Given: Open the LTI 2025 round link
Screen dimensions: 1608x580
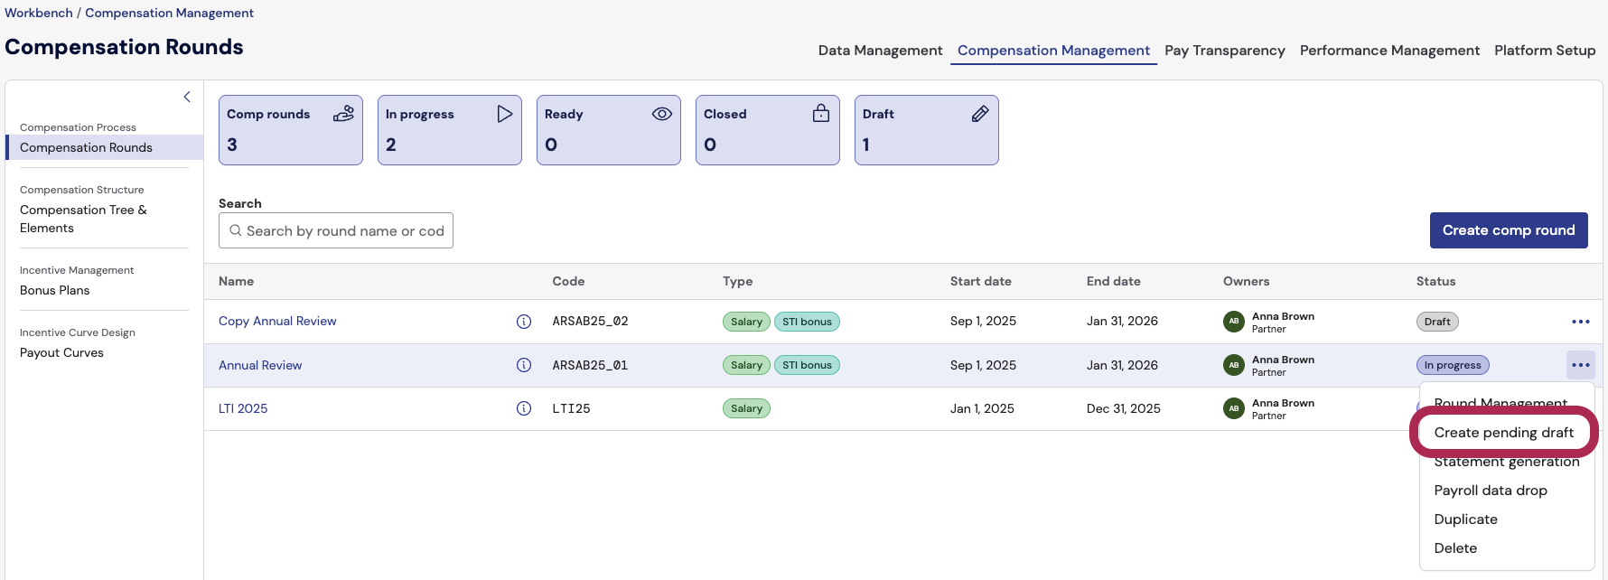Looking at the screenshot, I should coord(243,408).
